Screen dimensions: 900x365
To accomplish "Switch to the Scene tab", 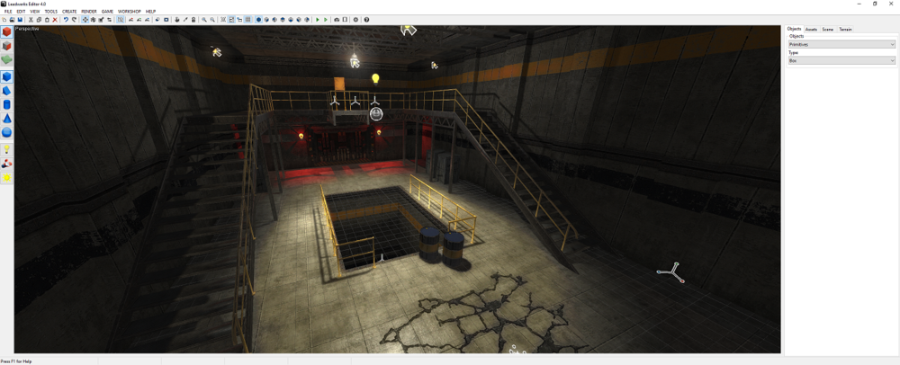I will coord(828,30).
